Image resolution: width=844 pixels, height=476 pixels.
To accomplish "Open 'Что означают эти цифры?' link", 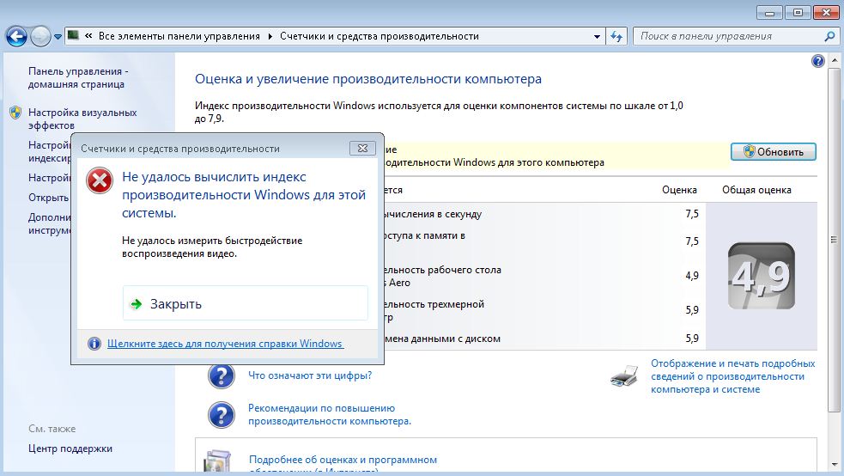I will [310, 375].
